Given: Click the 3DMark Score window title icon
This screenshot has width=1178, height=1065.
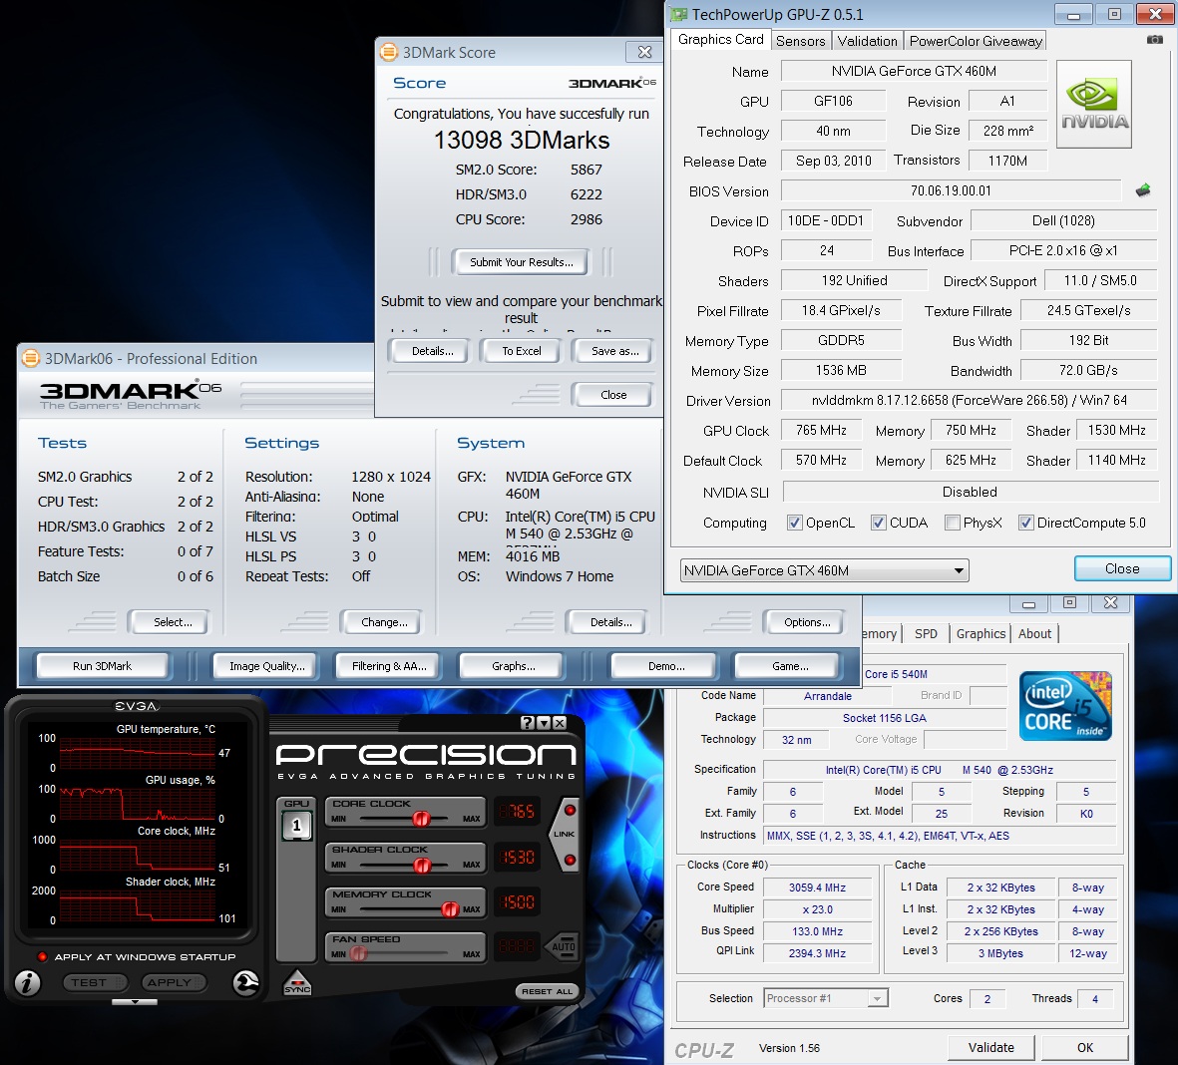Looking at the screenshot, I should [388, 52].
